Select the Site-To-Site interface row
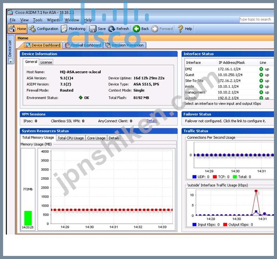 229,81
